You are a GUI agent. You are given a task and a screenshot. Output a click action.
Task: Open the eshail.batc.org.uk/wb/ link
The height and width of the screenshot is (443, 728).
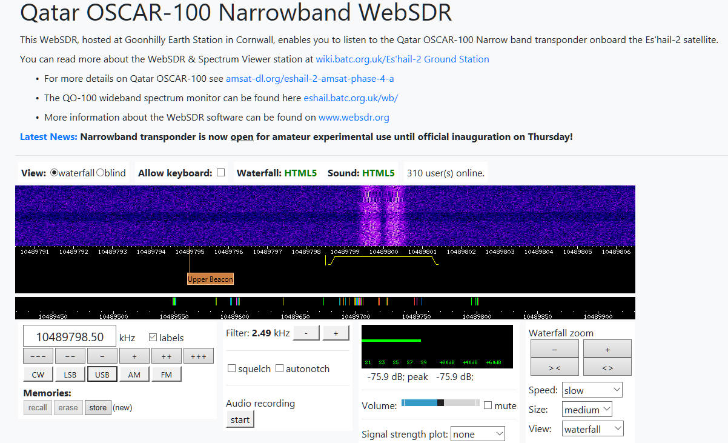(x=351, y=98)
